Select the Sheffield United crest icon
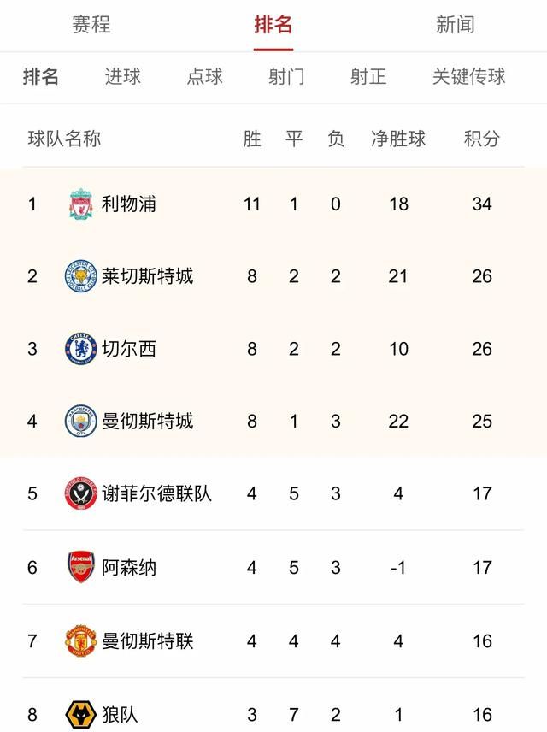Image resolution: width=547 pixels, height=732 pixels. pos(81,493)
